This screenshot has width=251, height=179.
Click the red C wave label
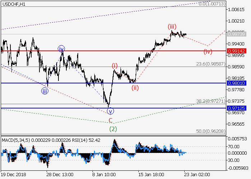pos(111,120)
